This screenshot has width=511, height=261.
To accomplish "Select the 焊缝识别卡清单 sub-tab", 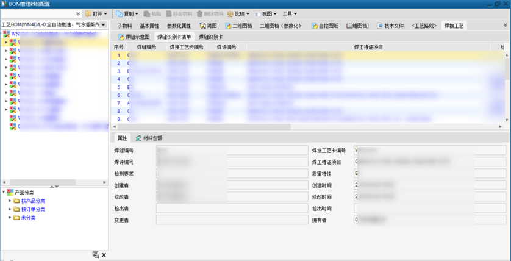I will click(x=174, y=37).
